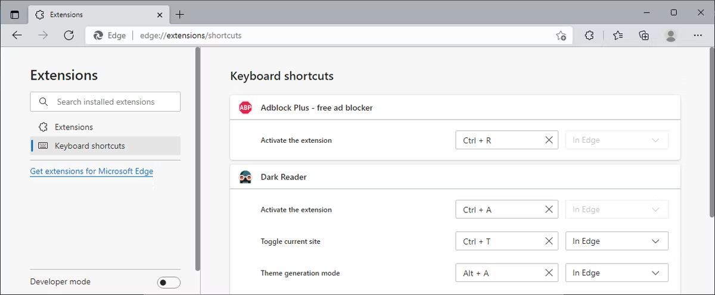715x295 pixels.
Task: Clear the Alt + A shortcut
Action: pyautogui.click(x=549, y=273)
